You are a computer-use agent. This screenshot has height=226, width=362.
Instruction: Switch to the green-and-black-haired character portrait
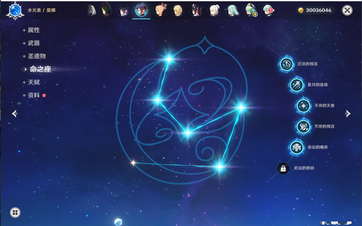coord(105,10)
